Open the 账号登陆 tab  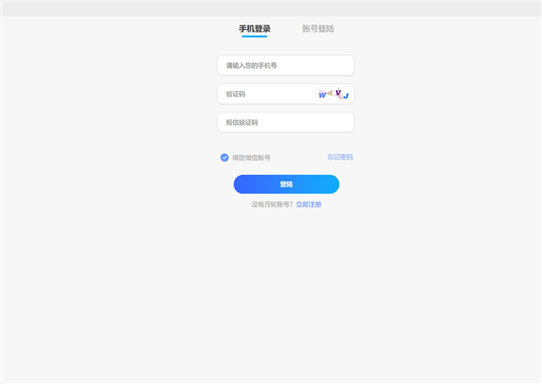pos(318,29)
